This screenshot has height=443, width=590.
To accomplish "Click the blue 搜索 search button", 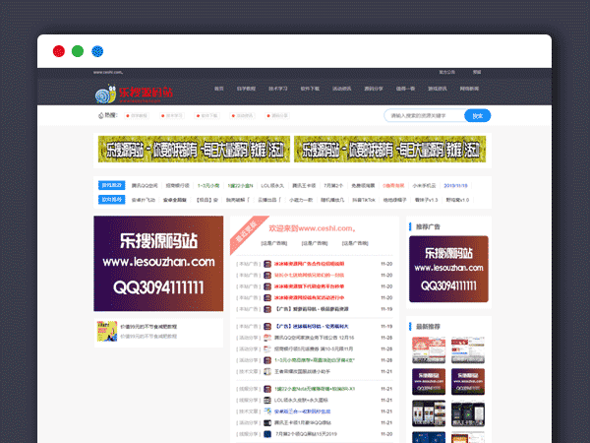I will [x=477, y=115].
